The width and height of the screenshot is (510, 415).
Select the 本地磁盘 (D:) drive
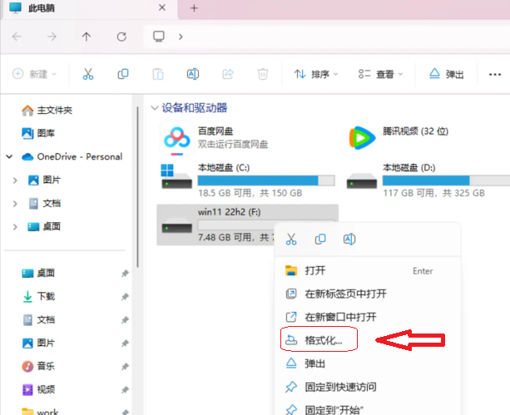428,180
